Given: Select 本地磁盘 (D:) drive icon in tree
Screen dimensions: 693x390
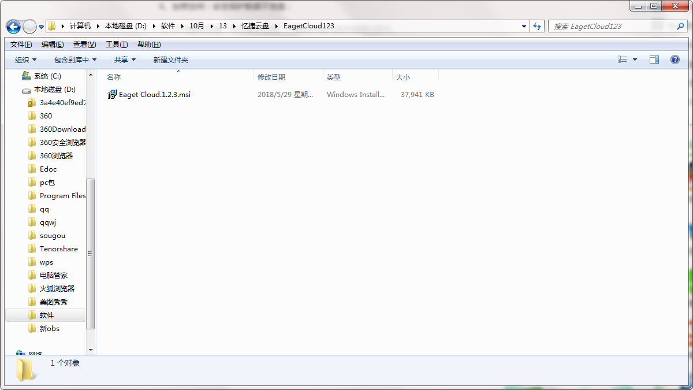Looking at the screenshot, I should click(x=27, y=90).
